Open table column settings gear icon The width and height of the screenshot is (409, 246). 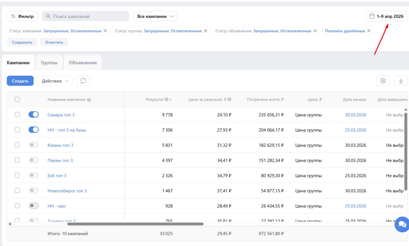click(383, 81)
